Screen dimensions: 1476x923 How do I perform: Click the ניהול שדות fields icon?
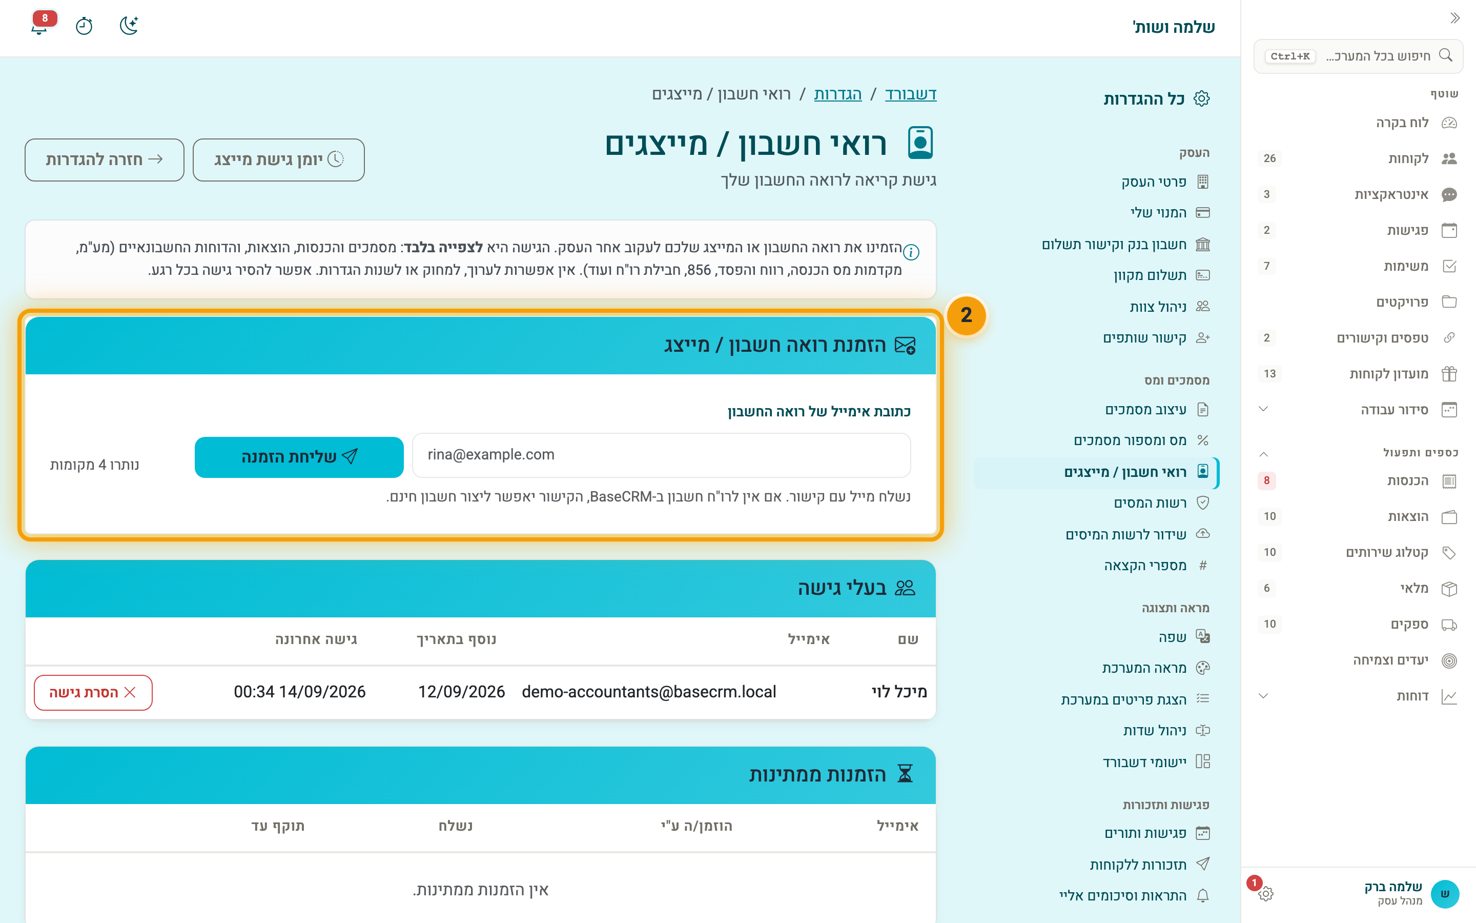(1203, 731)
